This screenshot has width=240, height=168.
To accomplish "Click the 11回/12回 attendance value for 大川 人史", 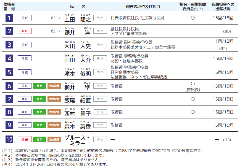I will point(223,41).
